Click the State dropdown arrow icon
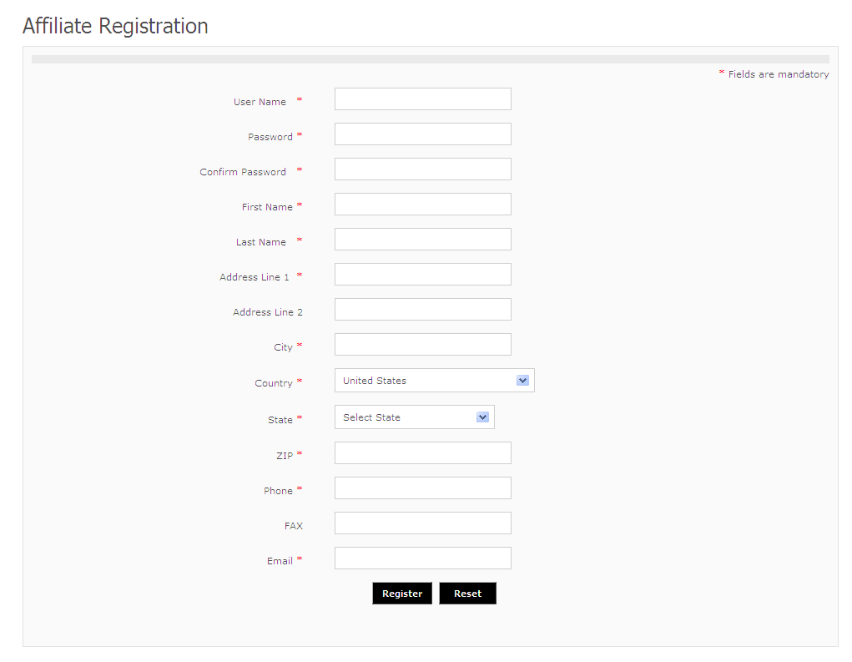Image resolution: width=852 pixels, height=662 pixels. click(482, 417)
